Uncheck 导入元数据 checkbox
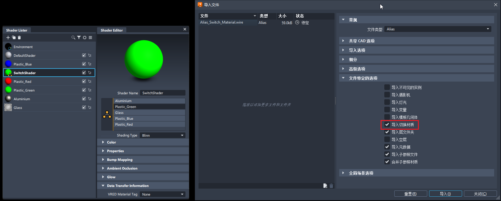 click(x=387, y=147)
